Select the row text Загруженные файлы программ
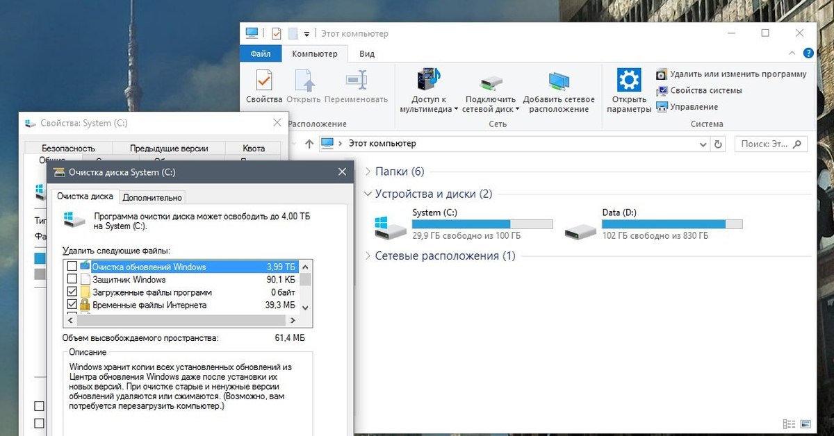Screen dimensions: 834x436 click(152, 292)
